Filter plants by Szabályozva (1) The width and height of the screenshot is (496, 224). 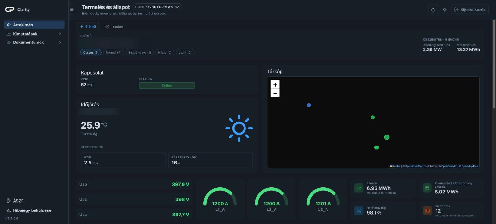point(139,52)
